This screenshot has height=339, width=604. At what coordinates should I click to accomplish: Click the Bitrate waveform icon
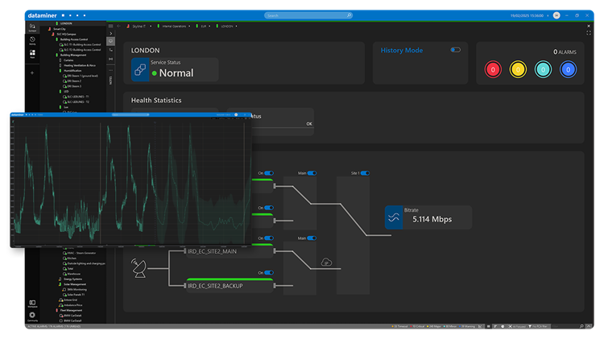[x=394, y=217]
